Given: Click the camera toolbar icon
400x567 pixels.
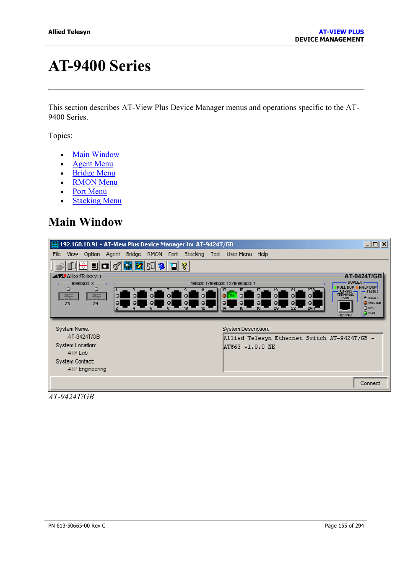Looking at the screenshot, I should [105, 266].
